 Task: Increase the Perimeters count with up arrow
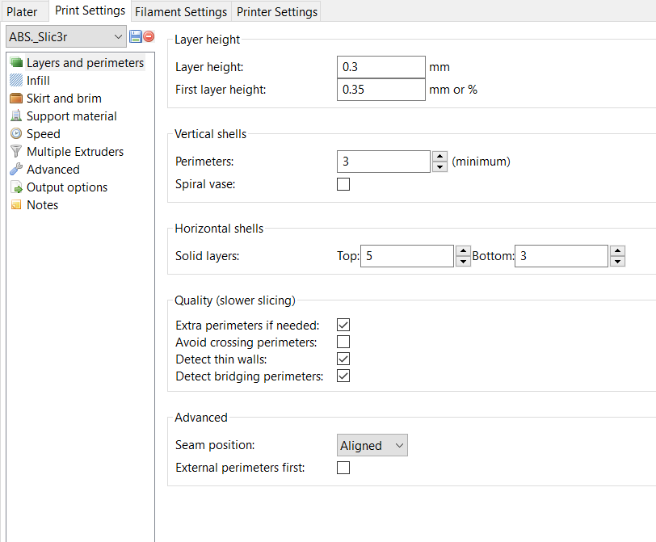(439, 157)
